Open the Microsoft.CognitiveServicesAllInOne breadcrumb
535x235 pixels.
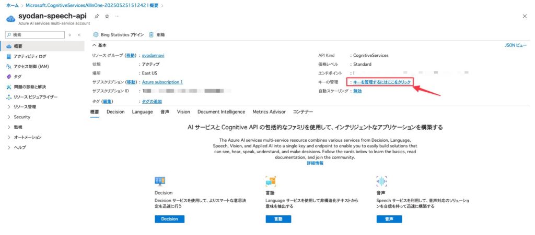click(x=91, y=5)
